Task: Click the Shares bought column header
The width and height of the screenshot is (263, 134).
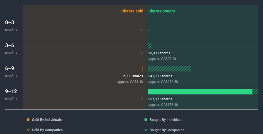Action: click(161, 11)
